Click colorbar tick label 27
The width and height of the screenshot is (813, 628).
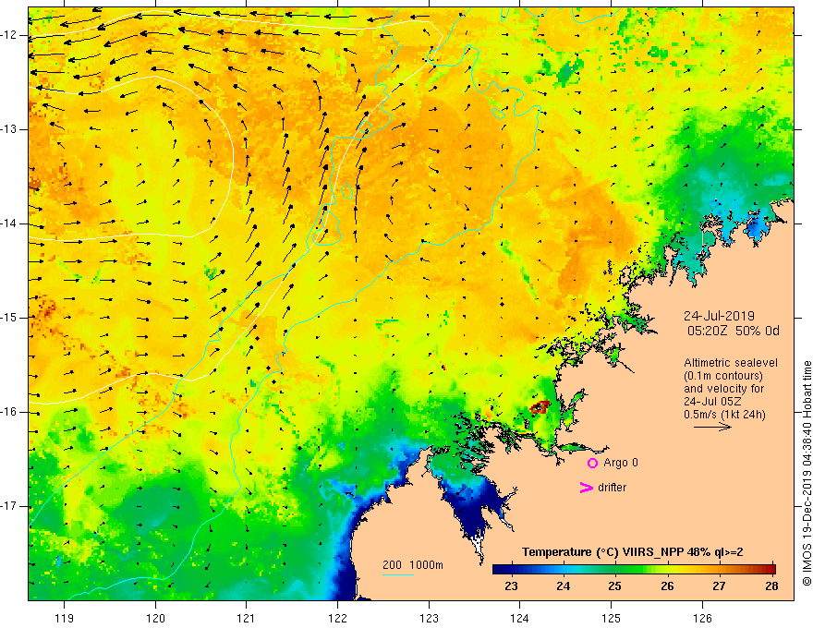click(x=719, y=586)
